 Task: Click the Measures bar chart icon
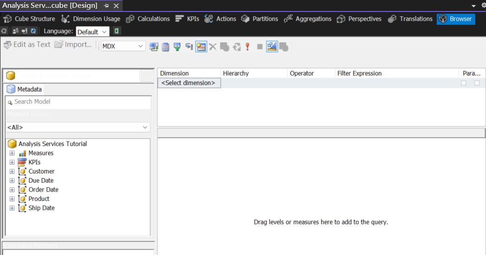point(22,153)
